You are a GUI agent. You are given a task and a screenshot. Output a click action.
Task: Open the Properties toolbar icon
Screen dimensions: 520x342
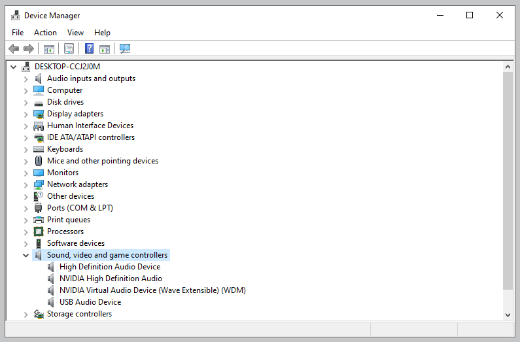[69, 49]
